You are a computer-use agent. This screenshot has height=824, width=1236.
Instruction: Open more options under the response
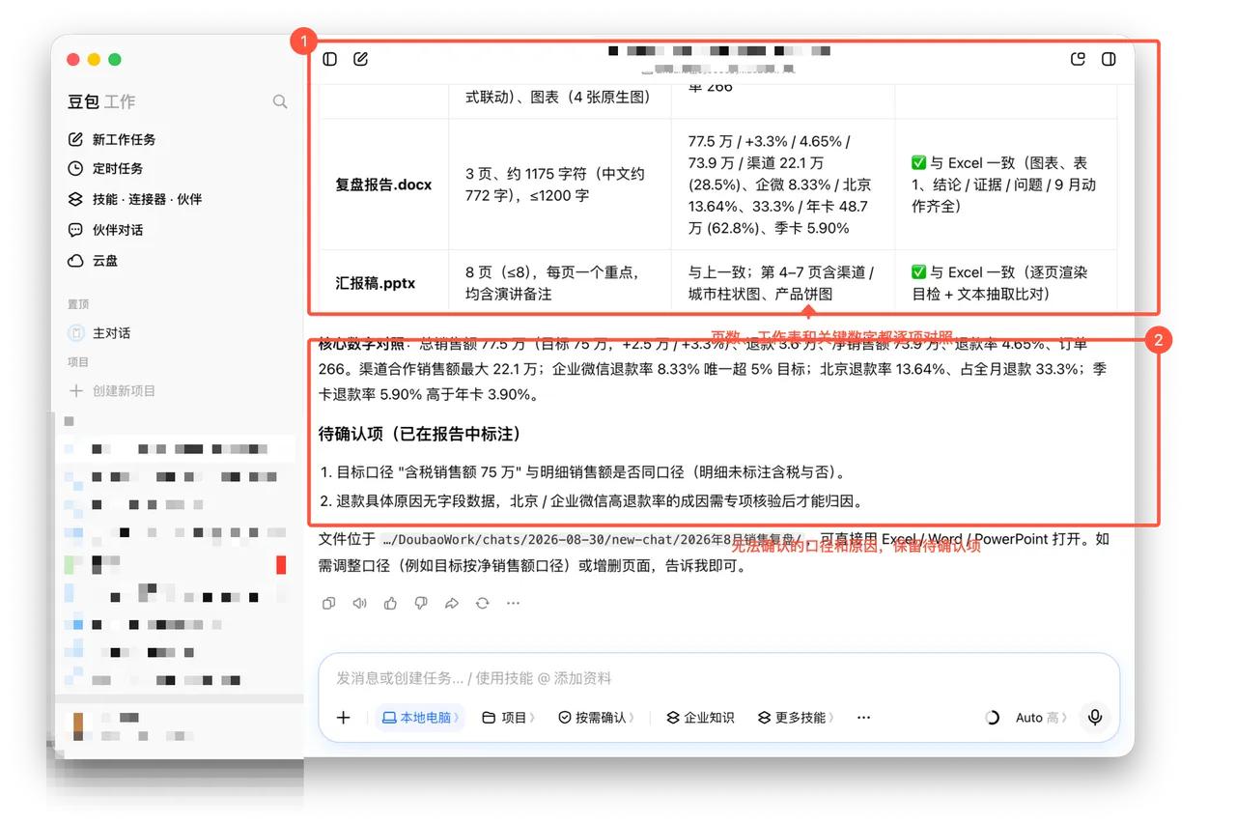pyautogui.click(x=513, y=603)
